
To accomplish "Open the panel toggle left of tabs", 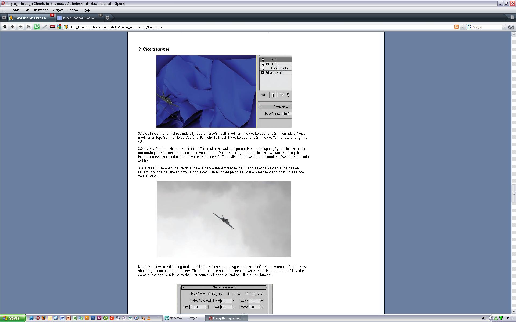I will [x=4, y=18].
